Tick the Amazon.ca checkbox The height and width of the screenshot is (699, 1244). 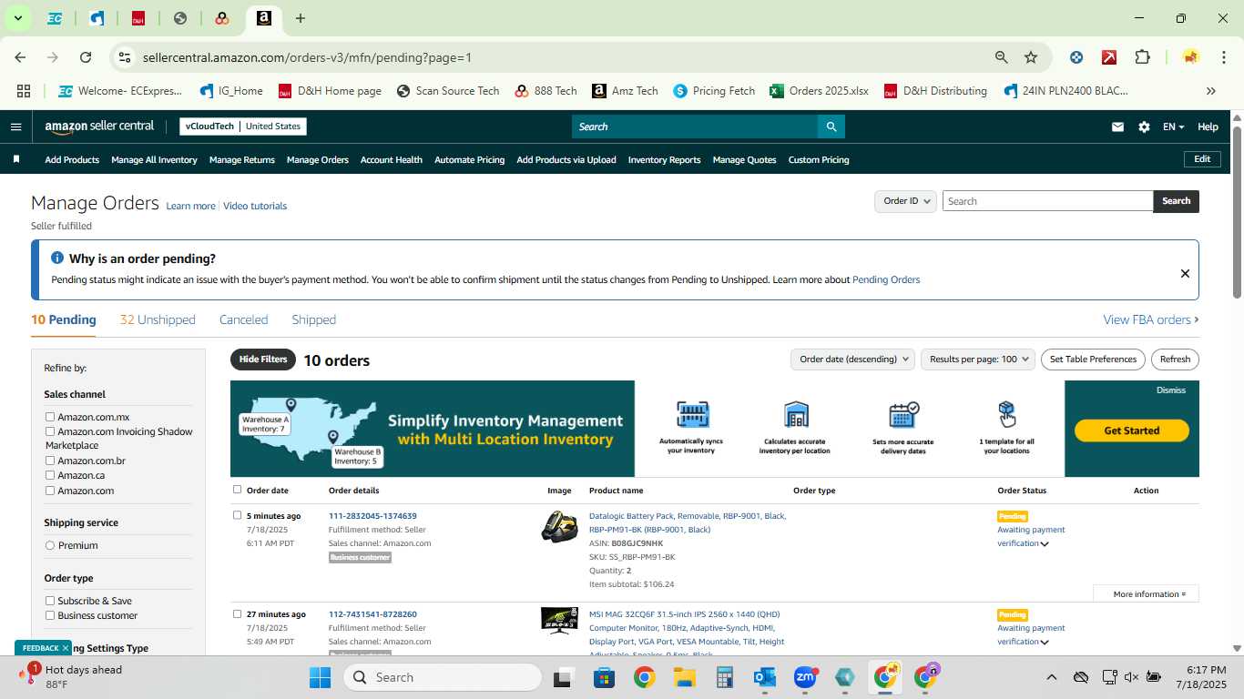tap(50, 475)
